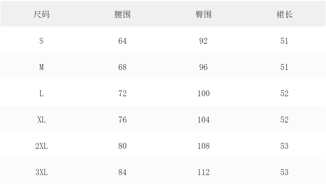Select the 3XL size label
The image size is (326, 186).
coord(41,173)
